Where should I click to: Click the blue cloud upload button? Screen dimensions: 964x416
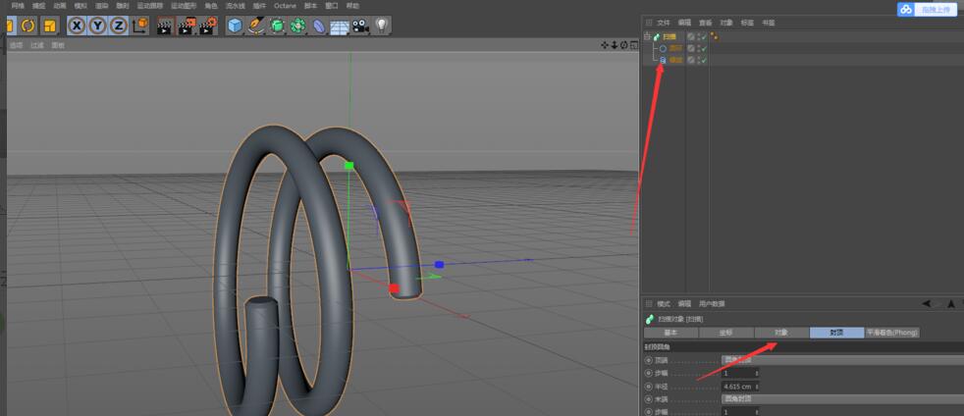pyautogui.click(x=926, y=9)
